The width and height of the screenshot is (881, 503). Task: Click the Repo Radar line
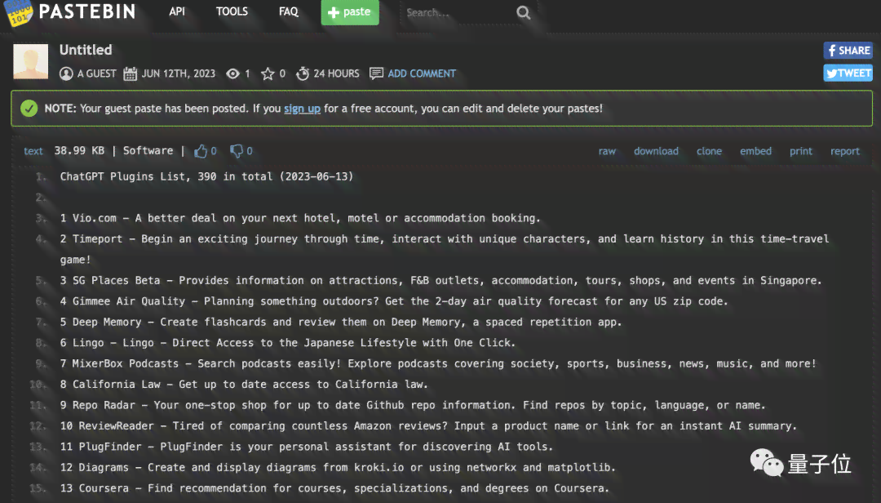pos(413,406)
